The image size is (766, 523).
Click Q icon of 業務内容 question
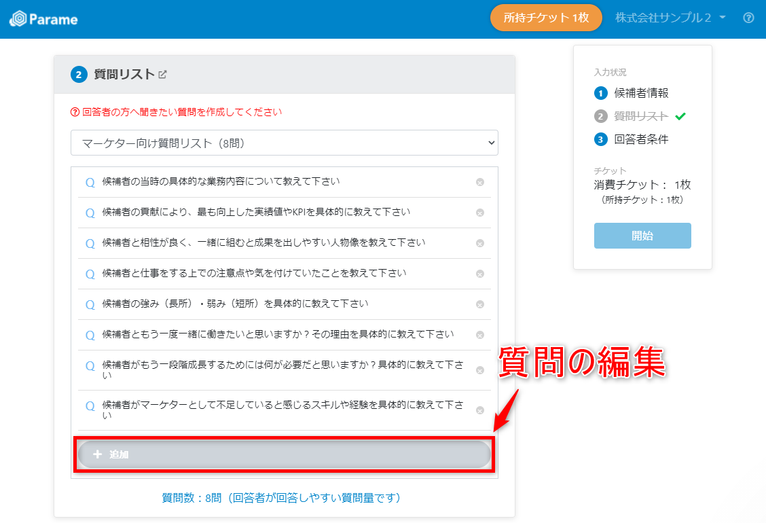pyautogui.click(x=90, y=183)
